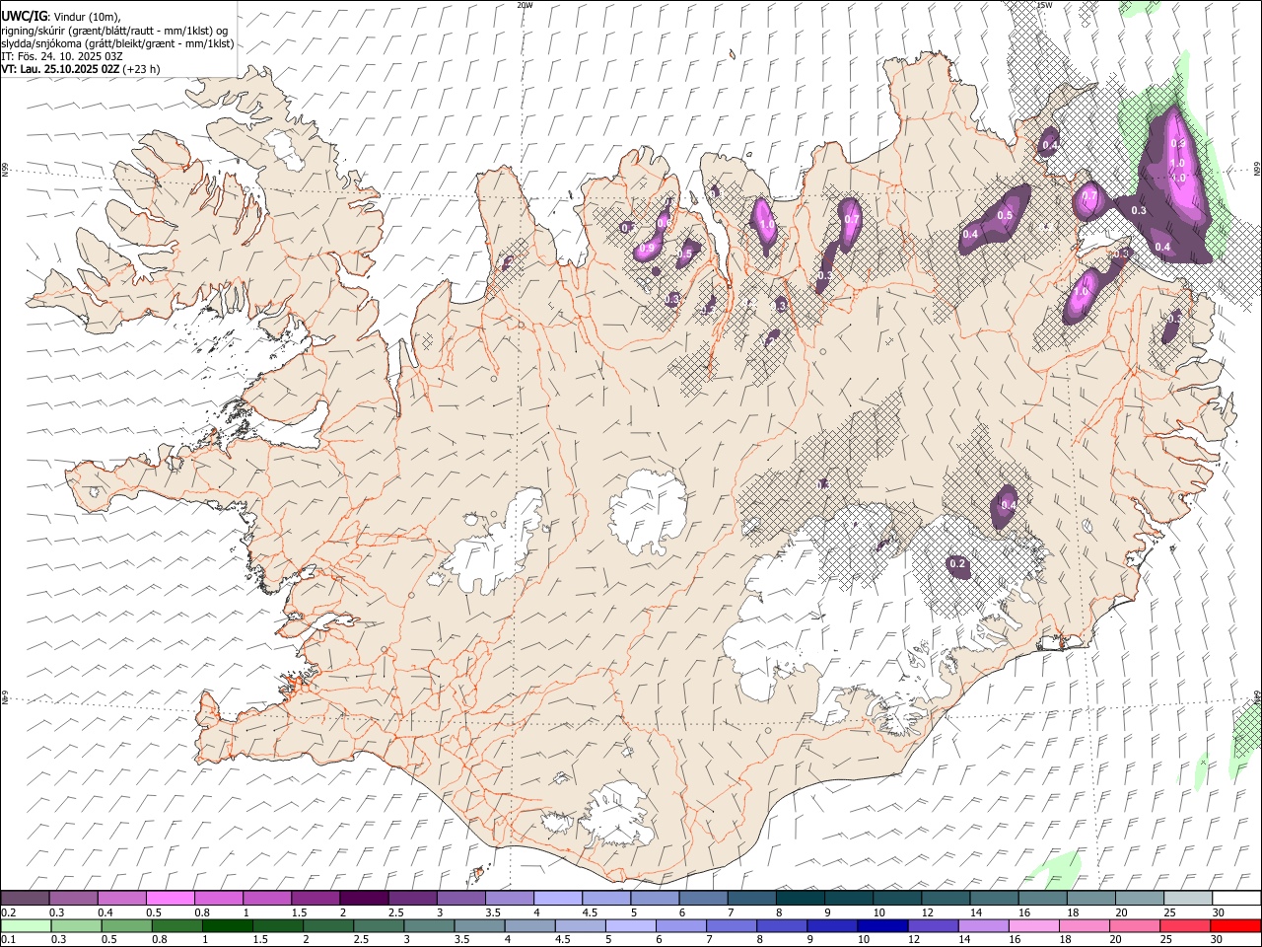Click the medium green 0.5–0.8 swatch in the bottom legend row
Viewport: 1262px width, 947px height.
pyautogui.click(x=126, y=925)
